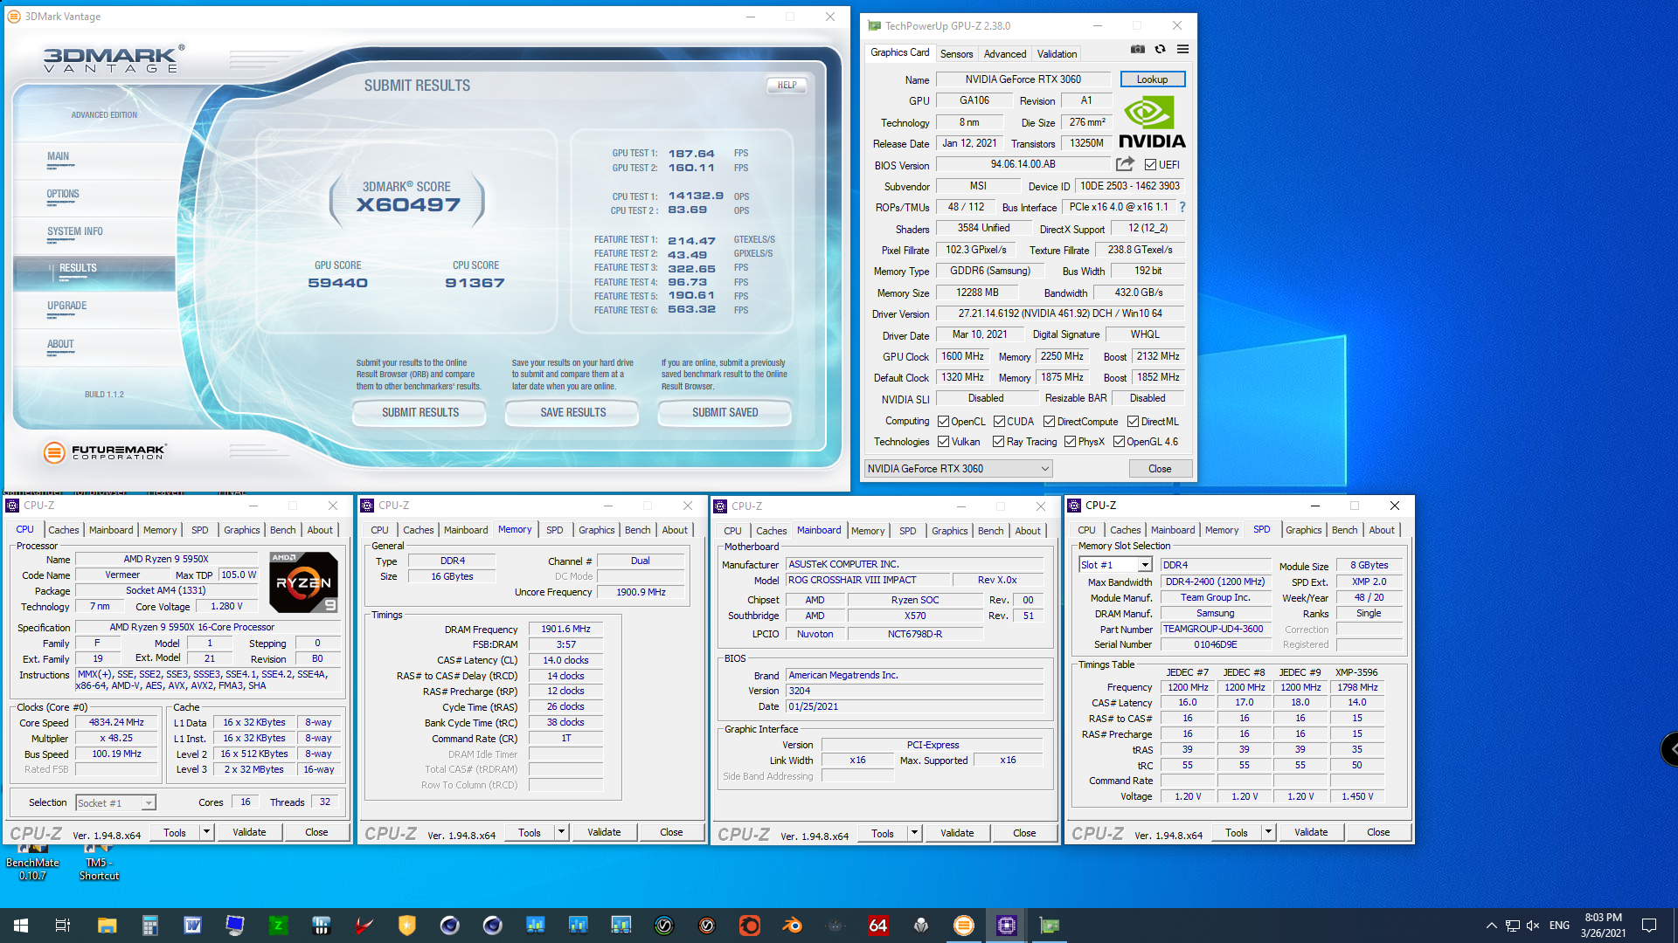Open Calculator from the taskbar
This screenshot has height=943, width=1678.
point(149,926)
